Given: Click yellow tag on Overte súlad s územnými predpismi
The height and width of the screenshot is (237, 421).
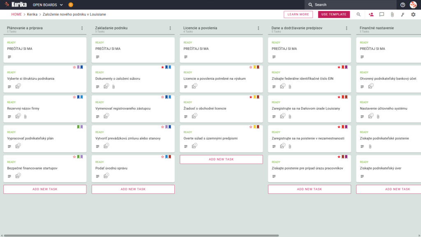Looking at the screenshot, I should [255, 127].
